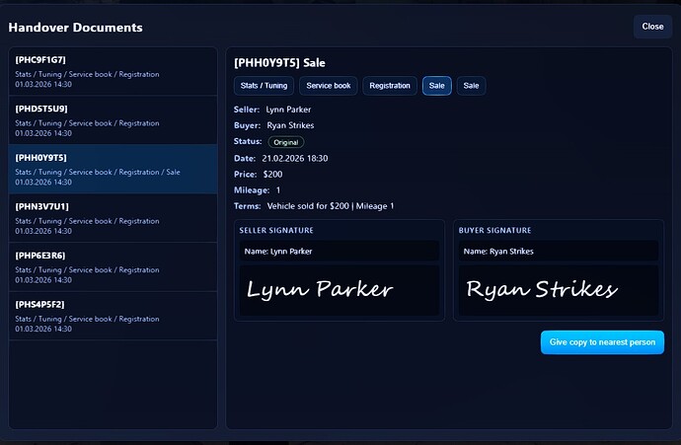The image size is (681, 445).
Task: Click seller signature name field Lynn Parker
Action: 340,252
